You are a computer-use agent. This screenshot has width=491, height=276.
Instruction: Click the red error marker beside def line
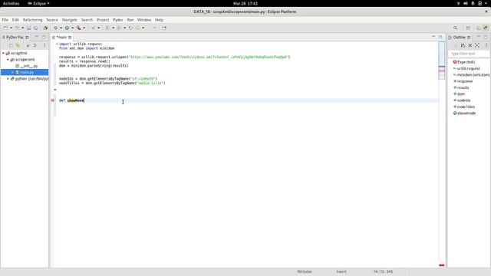53,100
